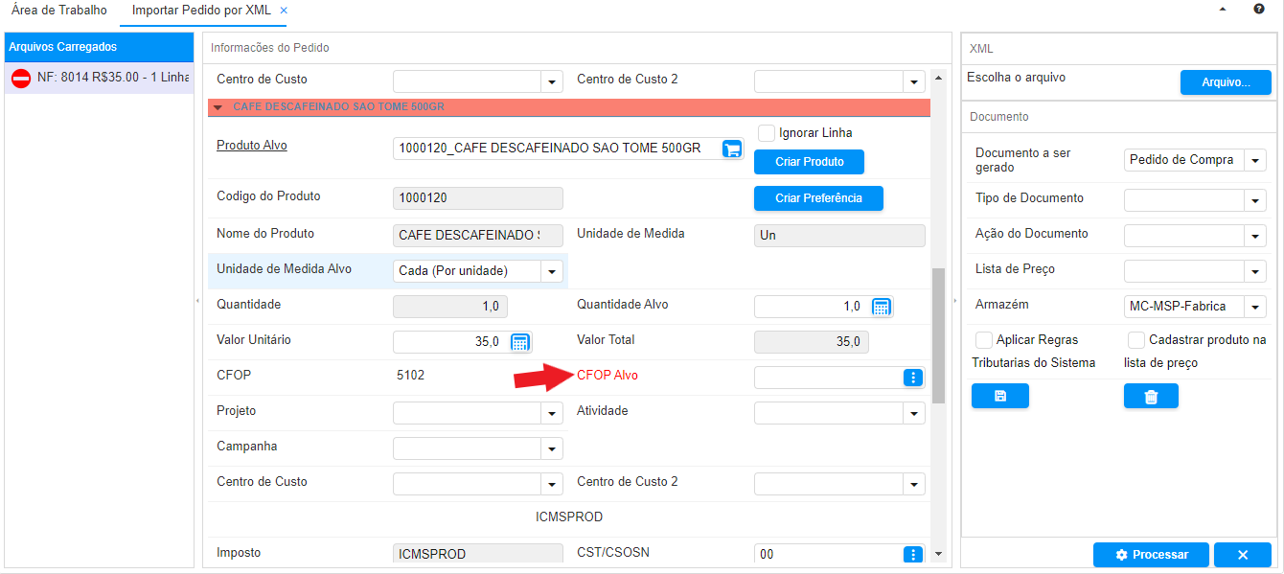Open Unidade de Medida Alvo dropdown
1284x574 pixels.
pyautogui.click(x=552, y=271)
